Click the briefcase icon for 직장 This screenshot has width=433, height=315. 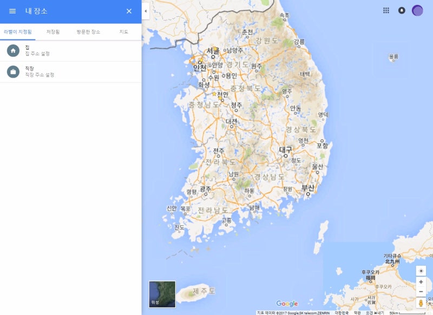tap(13, 72)
